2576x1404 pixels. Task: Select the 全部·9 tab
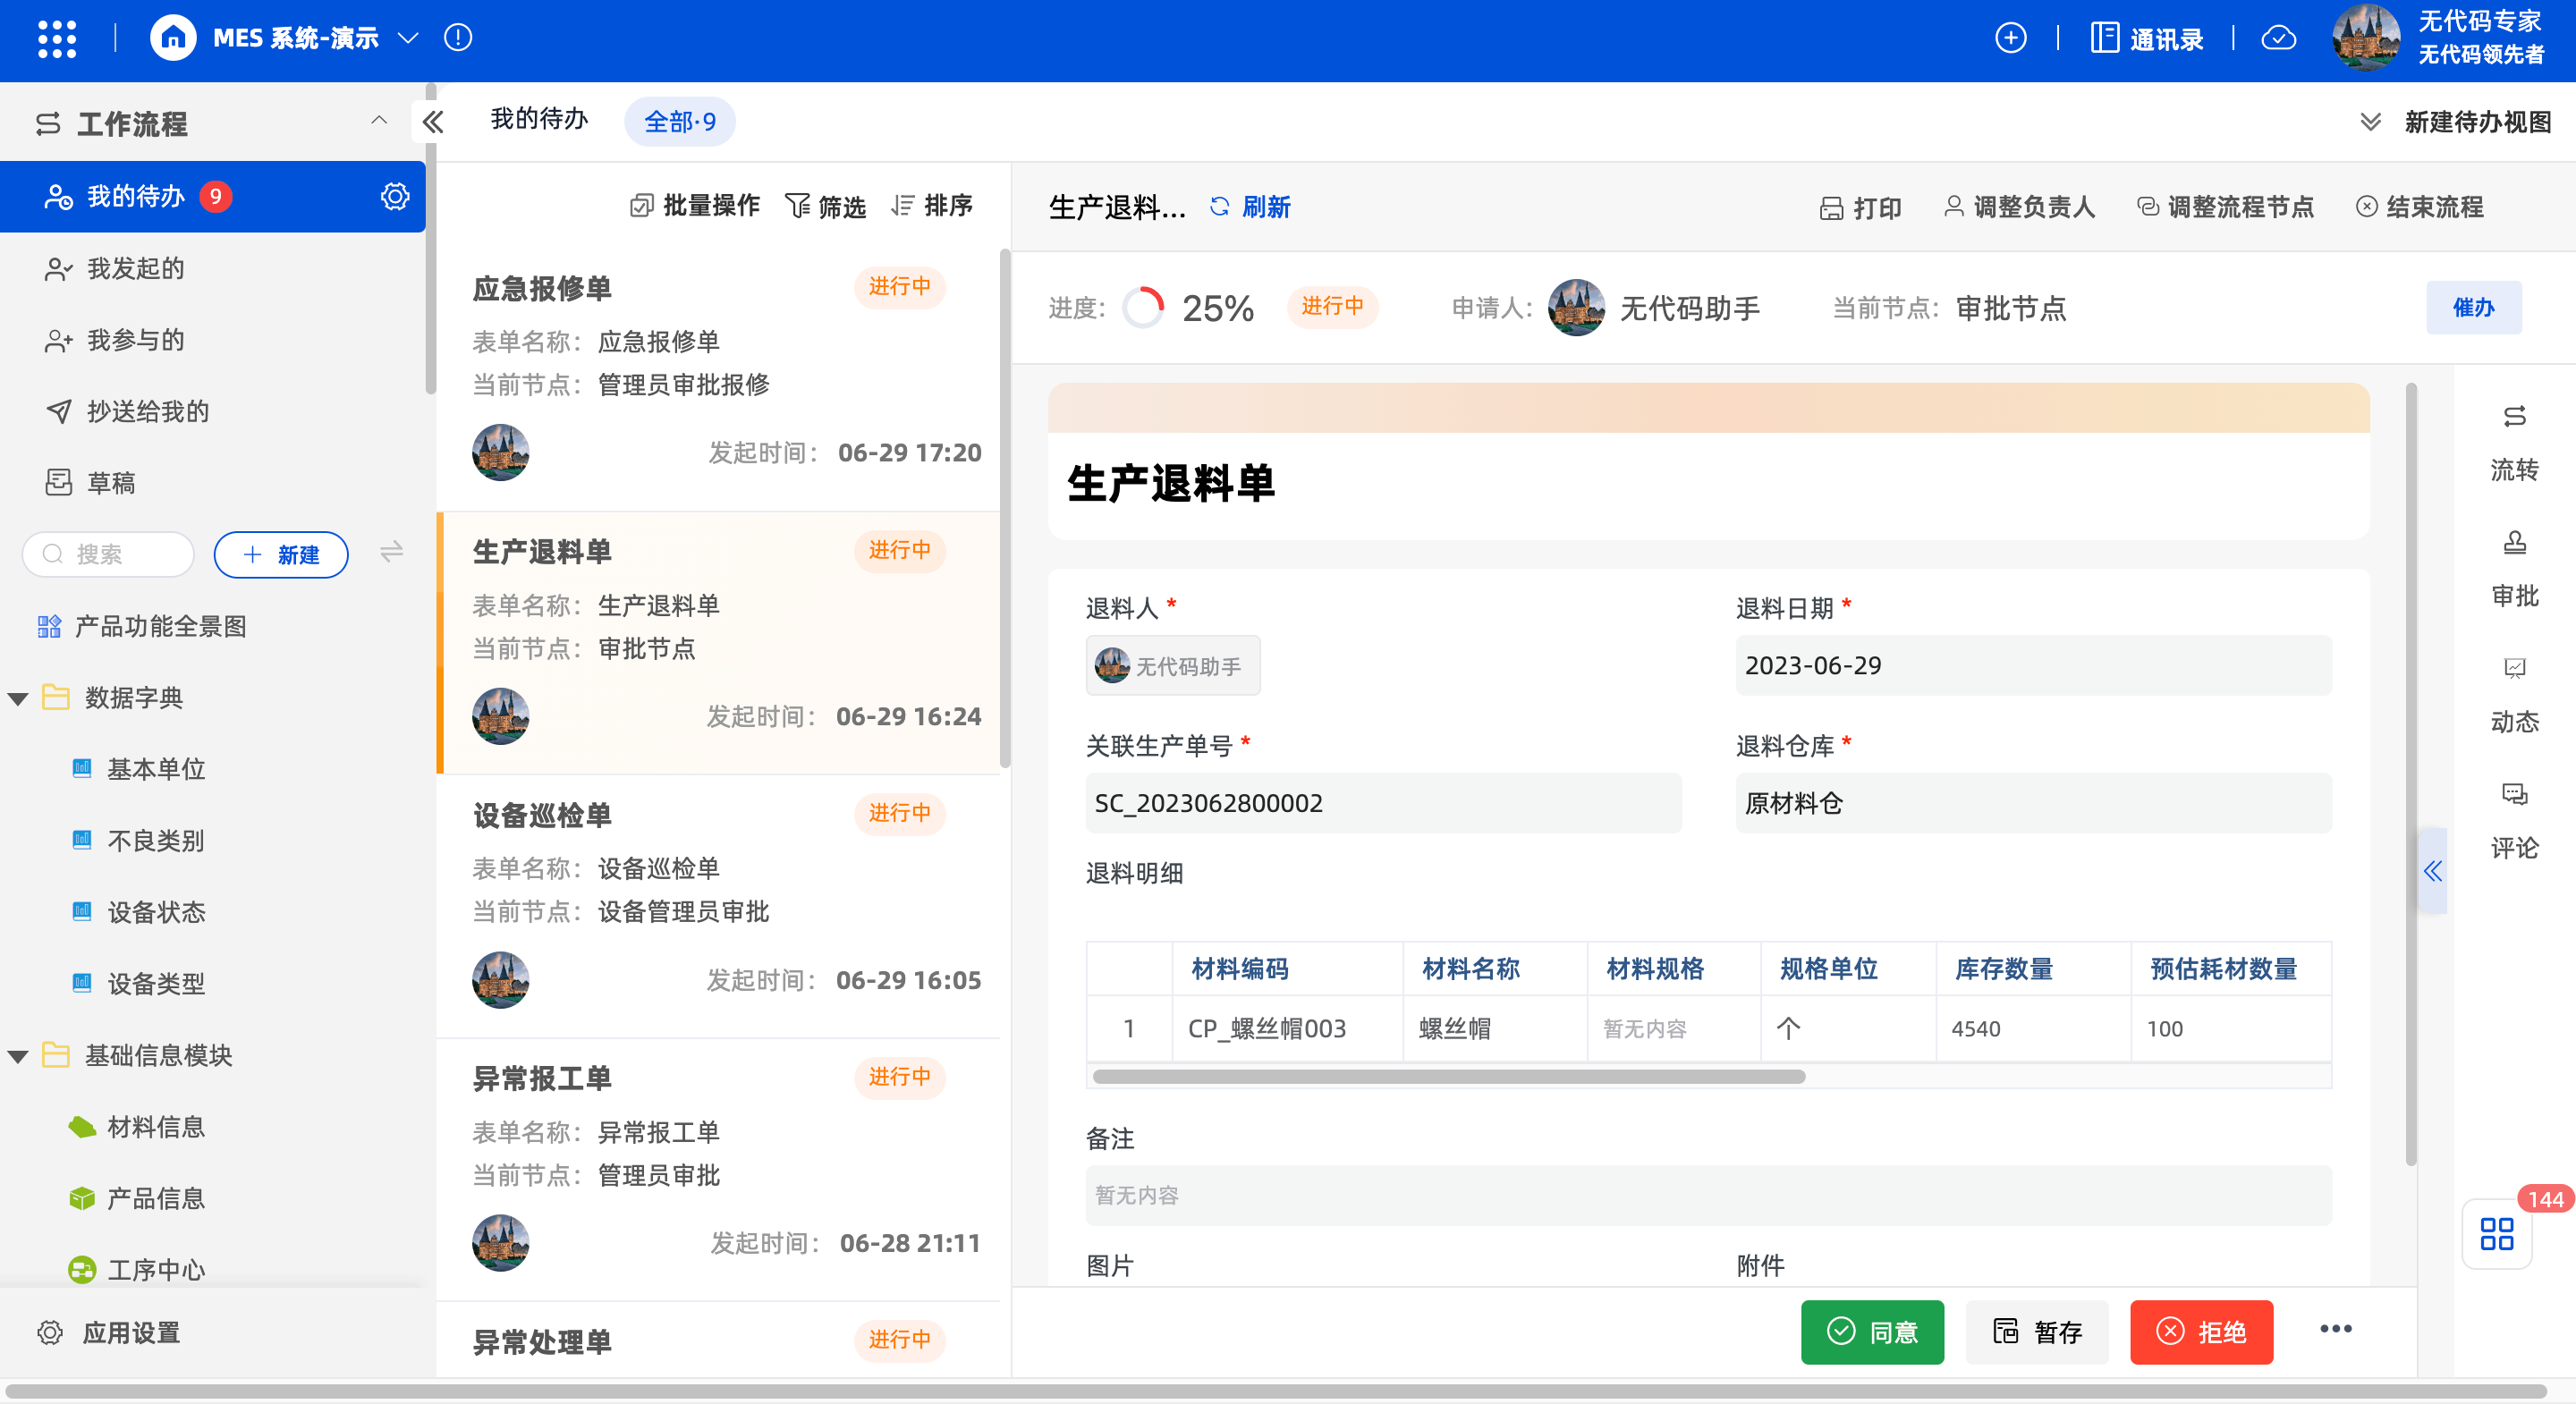pos(679,122)
